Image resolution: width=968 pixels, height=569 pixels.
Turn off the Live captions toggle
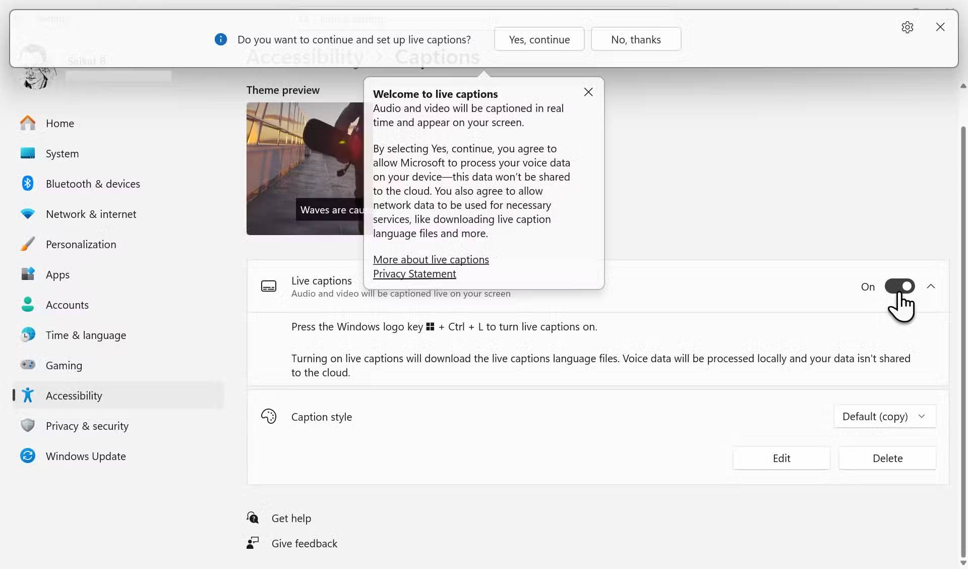[x=899, y=287]
